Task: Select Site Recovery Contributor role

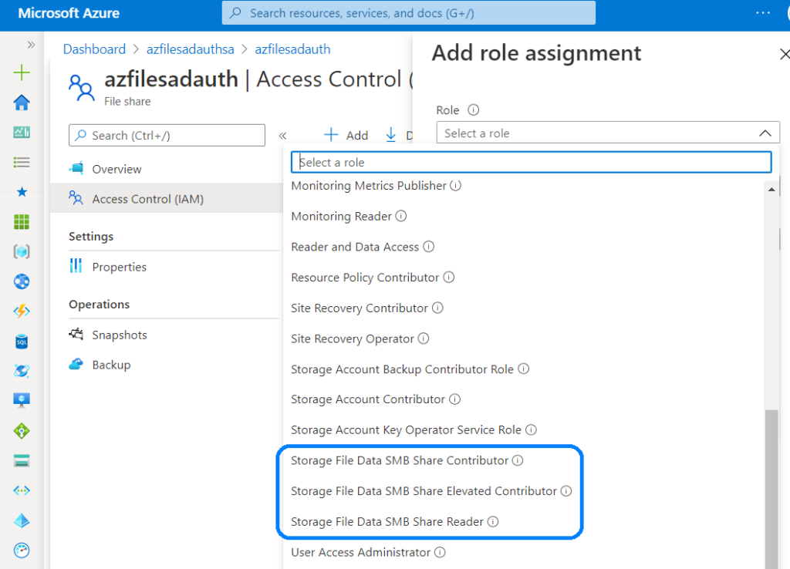Action: click(360, 308)
